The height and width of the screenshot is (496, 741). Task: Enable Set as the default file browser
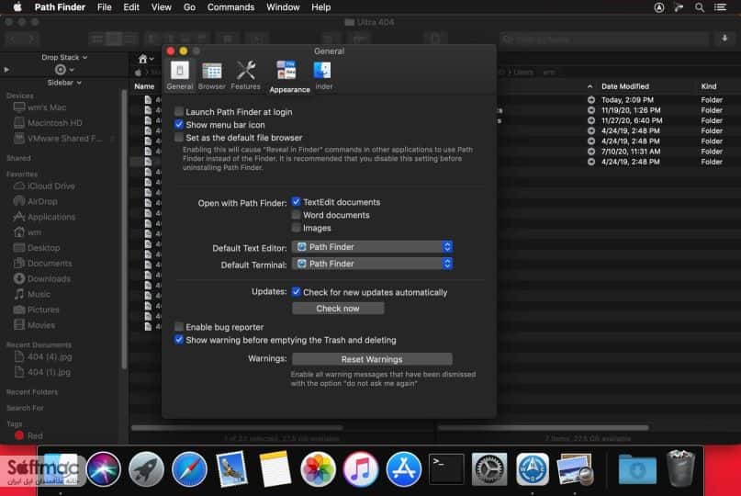tap(179, 137)
